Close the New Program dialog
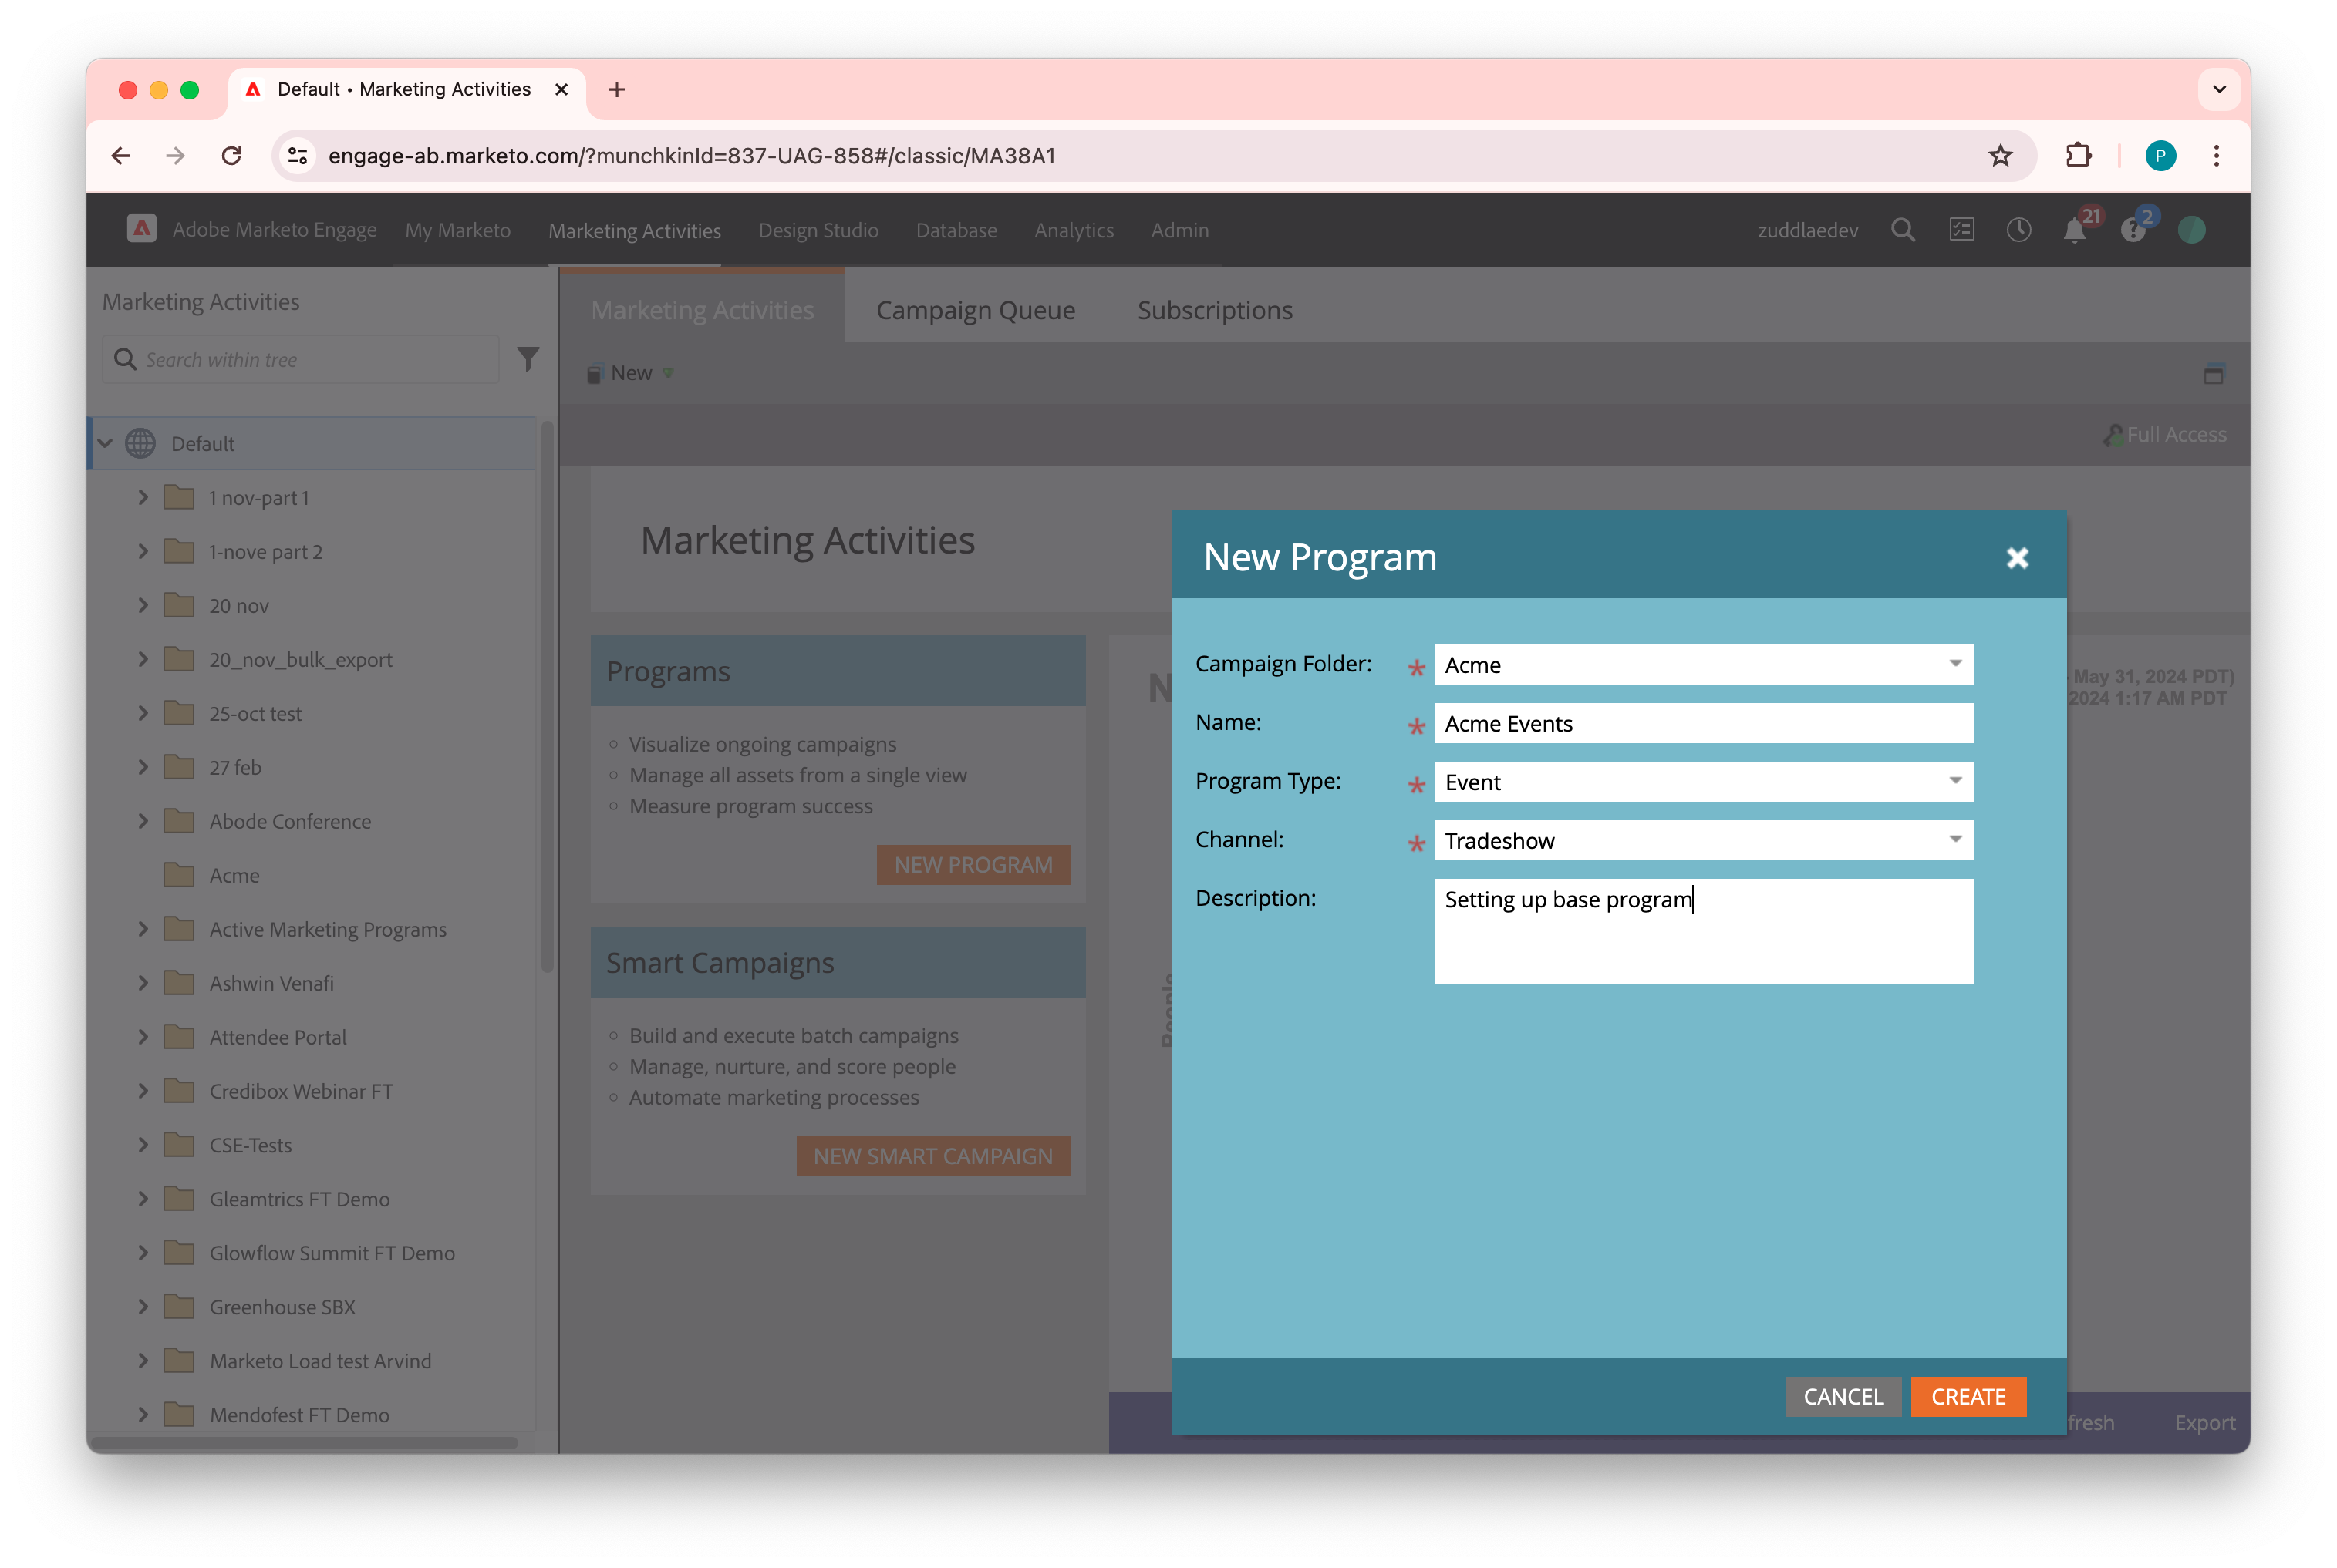 click(2017, 558)
